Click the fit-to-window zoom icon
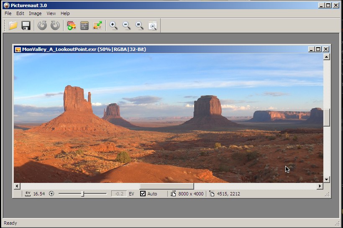The height and width of the screenshot is (228, 343). click(x=153, y=26)
